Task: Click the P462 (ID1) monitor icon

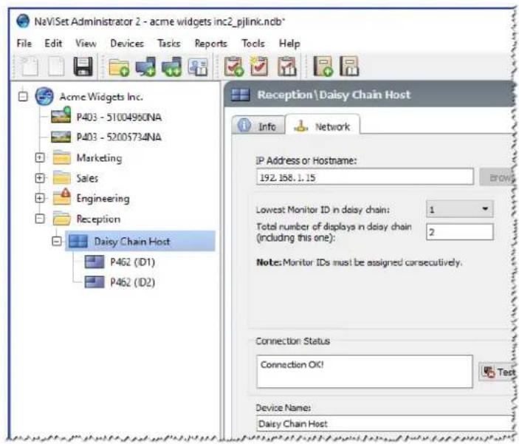Action: click(x=94, y=262)
